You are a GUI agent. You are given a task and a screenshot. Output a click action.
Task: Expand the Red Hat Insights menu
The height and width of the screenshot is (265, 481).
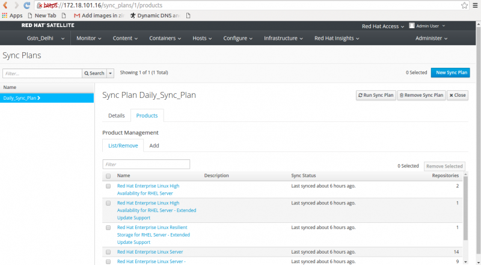[337, 38]
